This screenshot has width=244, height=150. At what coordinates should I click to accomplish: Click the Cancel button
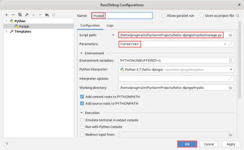tap(209, 144)
